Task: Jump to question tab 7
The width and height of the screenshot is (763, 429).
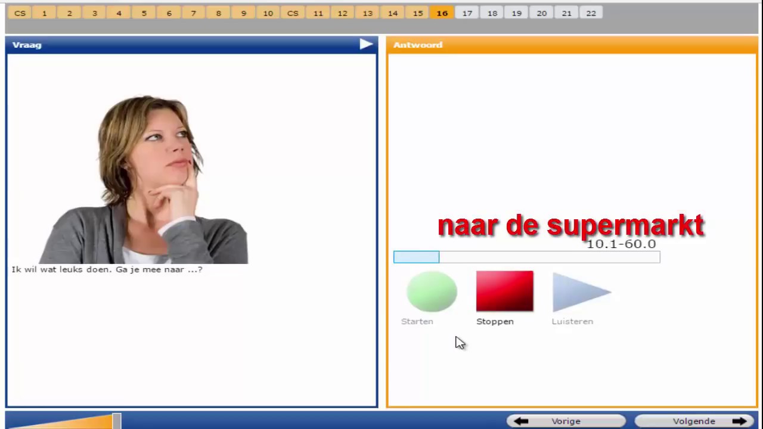Action: [193, 13]
